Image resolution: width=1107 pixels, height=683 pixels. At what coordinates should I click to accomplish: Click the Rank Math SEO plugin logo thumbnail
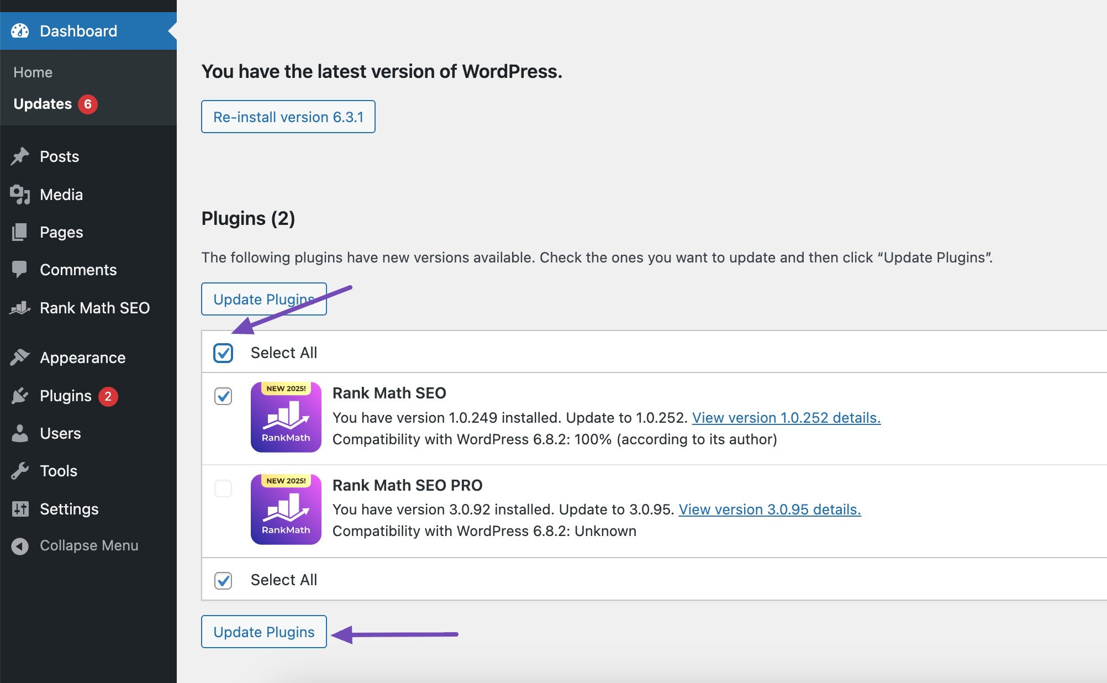[286, 417]
